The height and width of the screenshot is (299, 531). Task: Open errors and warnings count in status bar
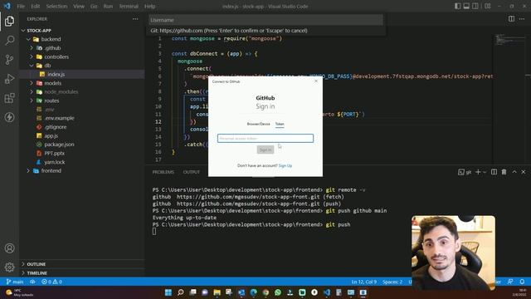[x=51, y=282]
